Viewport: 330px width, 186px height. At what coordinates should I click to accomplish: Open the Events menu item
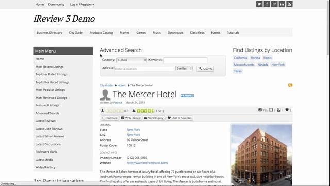(x=216, y=32)
